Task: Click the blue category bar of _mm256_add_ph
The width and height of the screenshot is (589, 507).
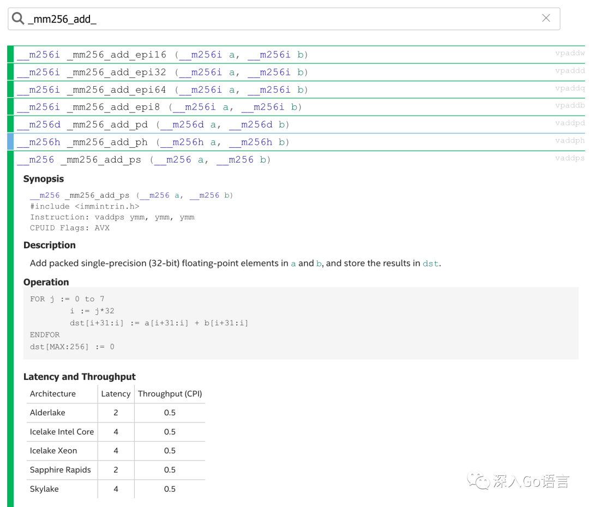Action: [10, 142]
